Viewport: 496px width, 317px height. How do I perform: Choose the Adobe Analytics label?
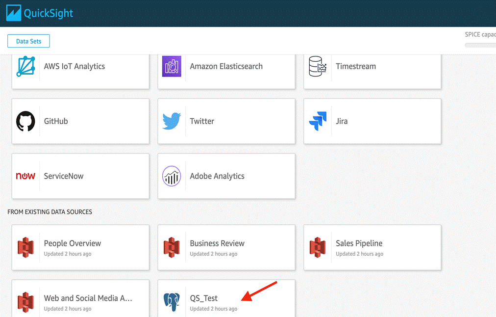point(217,176)
